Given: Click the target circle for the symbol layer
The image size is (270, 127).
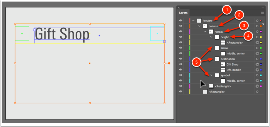Looking at the screenshot, I should (x=257, y=75).
